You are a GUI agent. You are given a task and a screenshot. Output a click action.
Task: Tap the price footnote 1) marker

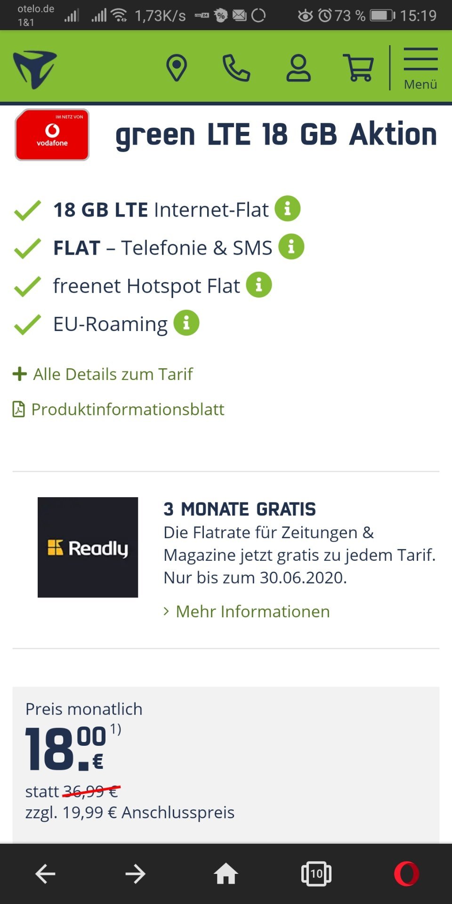(116, 729)
